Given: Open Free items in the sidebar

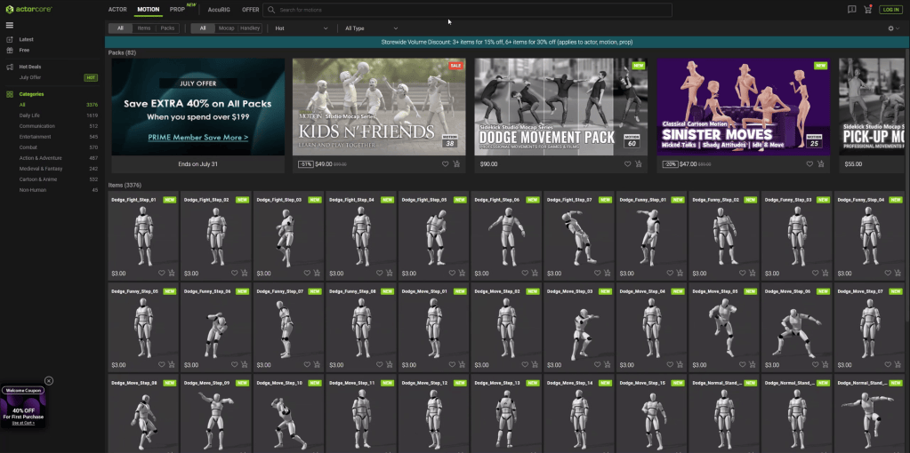Looking at the screenshot, I should point(24,51).
